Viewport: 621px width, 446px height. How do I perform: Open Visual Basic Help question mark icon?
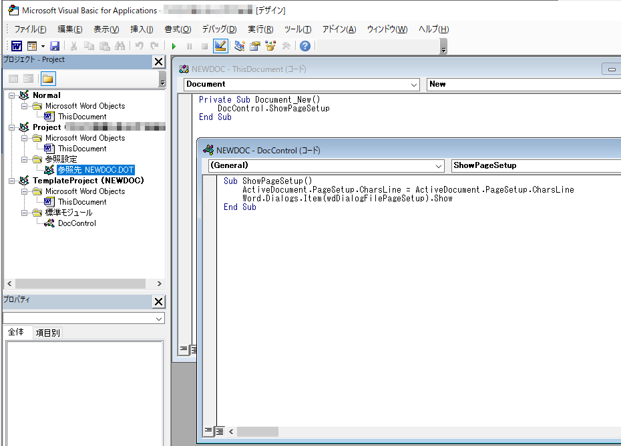pos(305,46)
